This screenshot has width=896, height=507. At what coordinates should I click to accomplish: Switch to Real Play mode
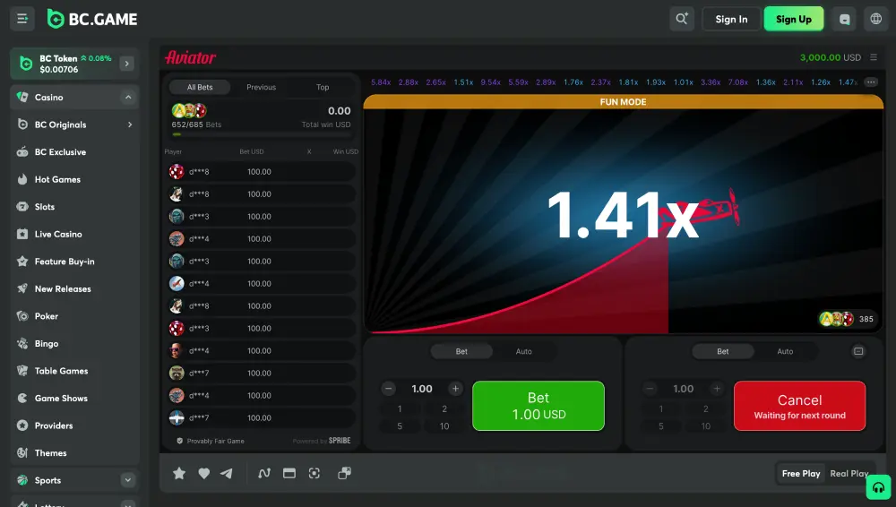point(848,473)
